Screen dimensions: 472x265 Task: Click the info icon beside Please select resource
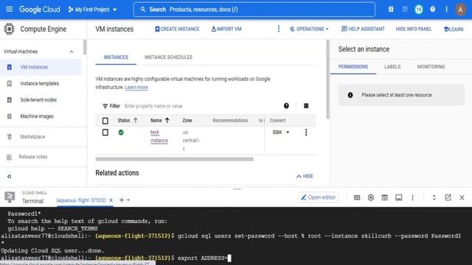point(350,95)
